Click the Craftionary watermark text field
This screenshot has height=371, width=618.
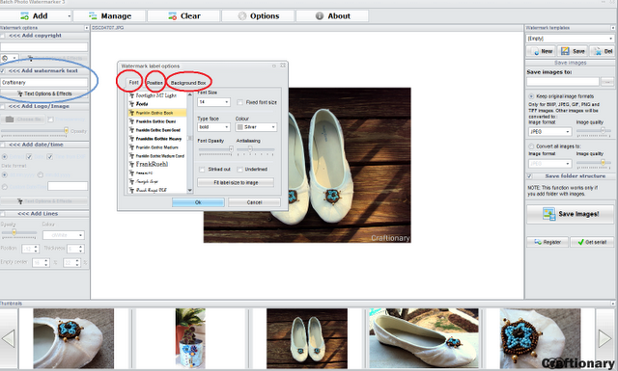tap(43, 83)
